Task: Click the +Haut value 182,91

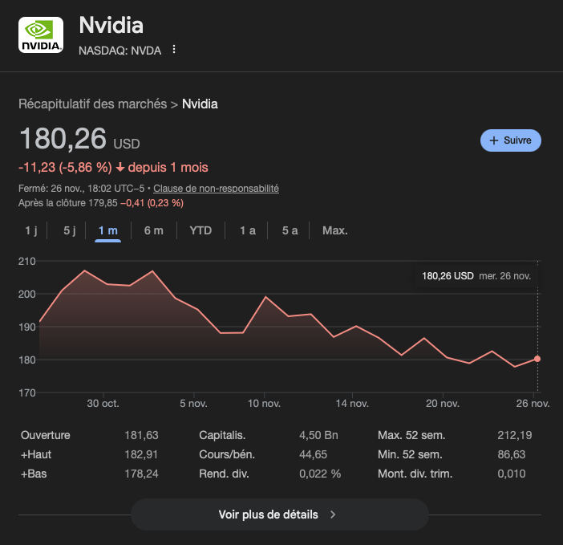Action: (141, 454)
